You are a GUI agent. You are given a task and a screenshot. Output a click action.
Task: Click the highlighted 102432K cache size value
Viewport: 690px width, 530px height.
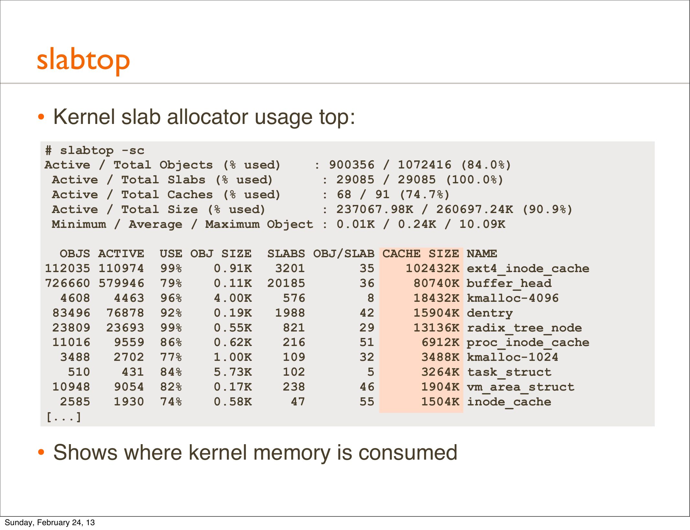[432, 269]
